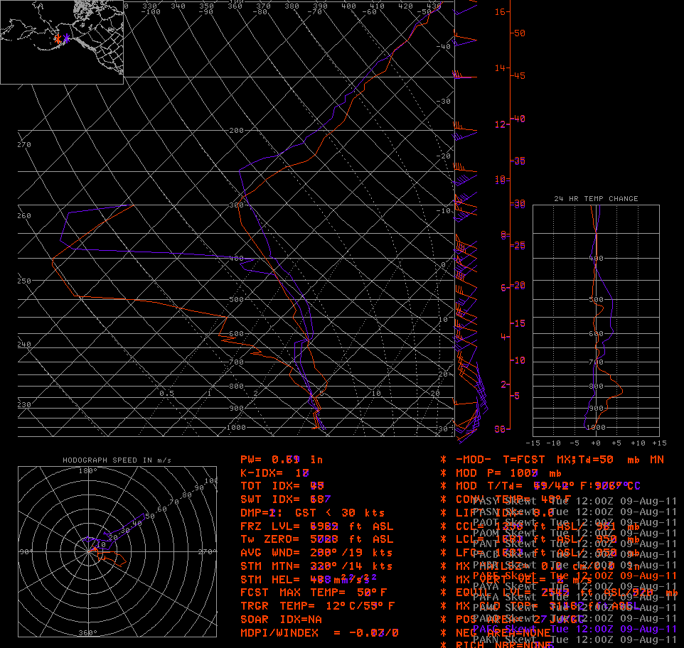This screenshot has height=648, width=684.
Task: Click the AVG WND value line
Action: (x=316, y=553)
